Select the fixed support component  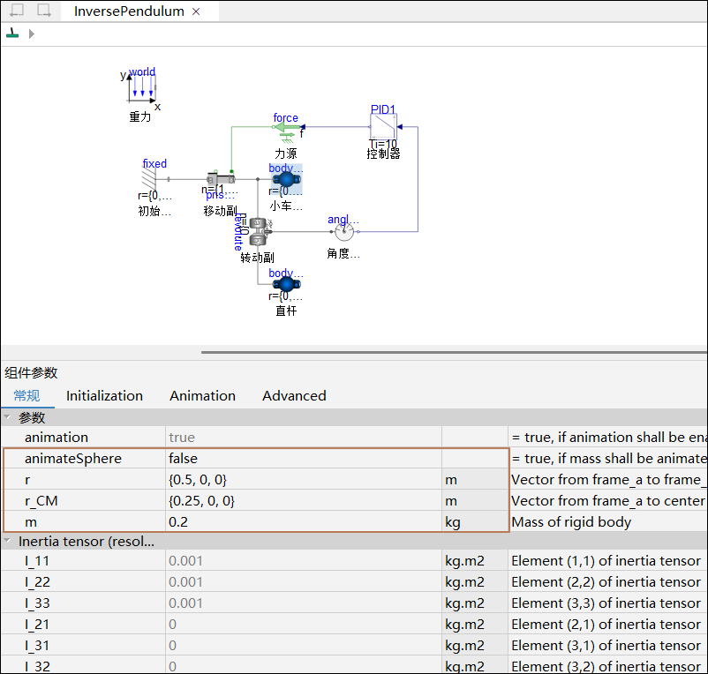click(x=149, y=179)
